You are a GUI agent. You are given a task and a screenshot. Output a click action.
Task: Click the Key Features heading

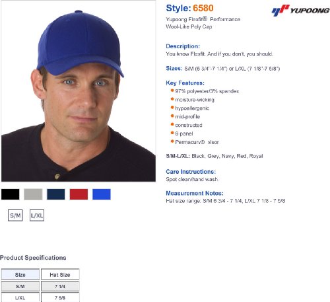[185, 83]
